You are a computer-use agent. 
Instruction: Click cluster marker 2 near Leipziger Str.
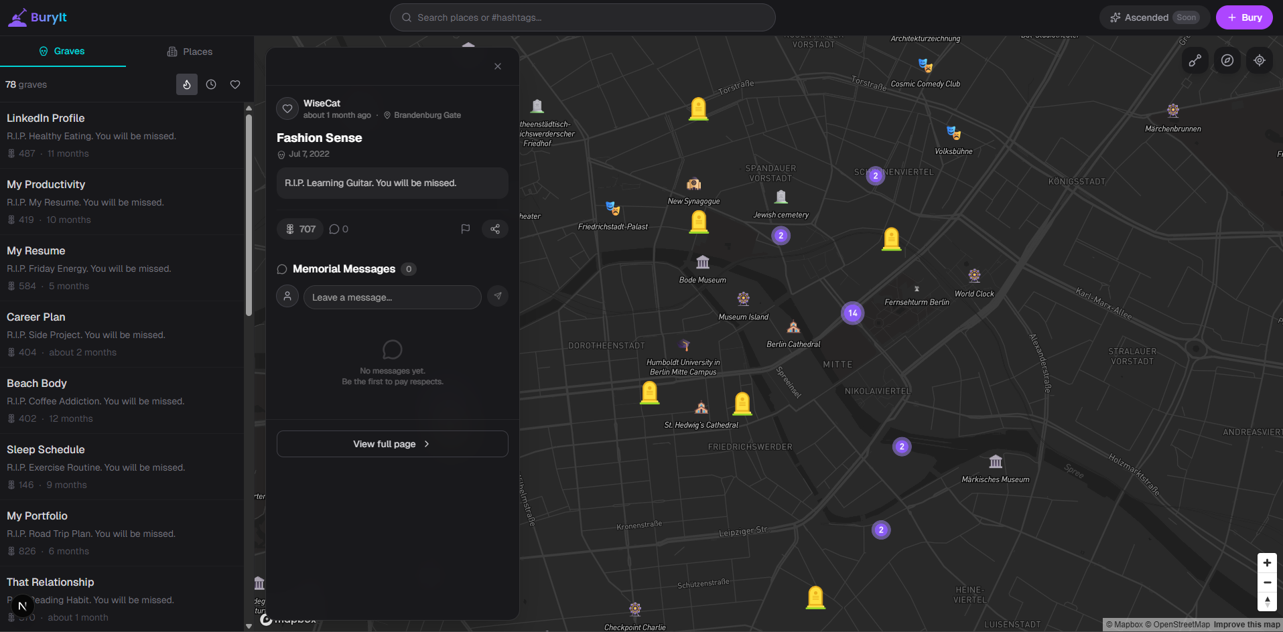(x=881, y=530)
